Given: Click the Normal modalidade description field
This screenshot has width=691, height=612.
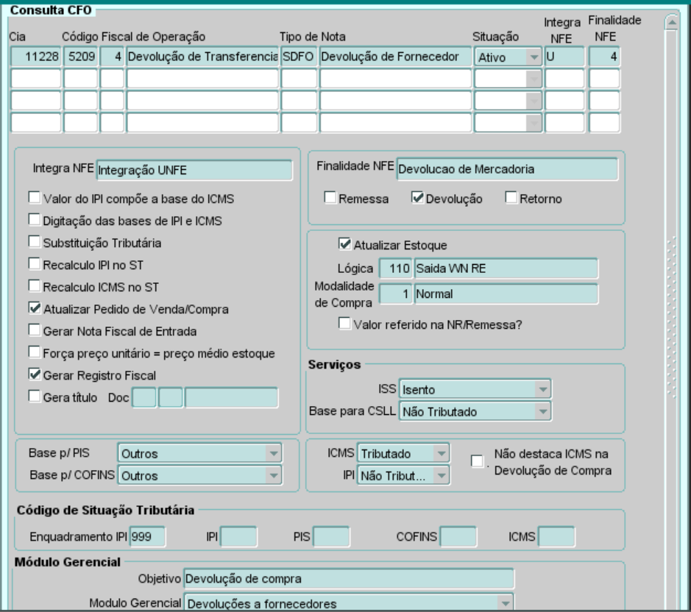Looking at the screenshot, I should click(x=506, y=294).
